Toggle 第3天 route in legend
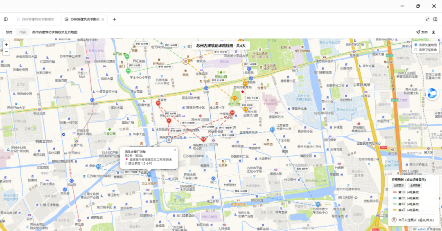 (x=406, y=204)
